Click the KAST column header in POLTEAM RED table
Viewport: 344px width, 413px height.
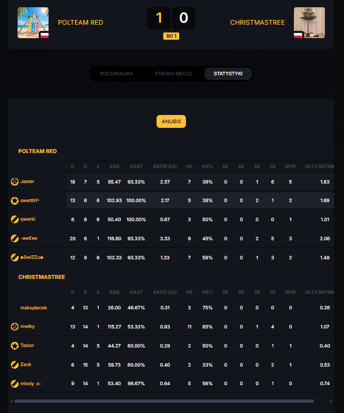tap(136, 167)
